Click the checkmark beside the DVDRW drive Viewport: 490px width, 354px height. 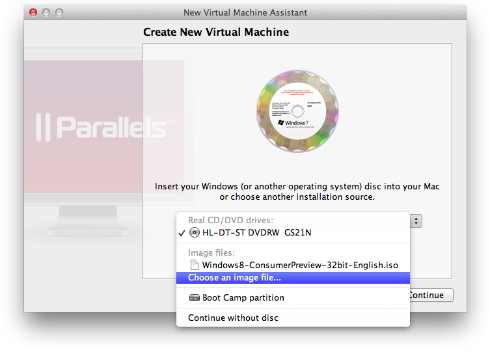pyautogui.click(x=182, y=232)
